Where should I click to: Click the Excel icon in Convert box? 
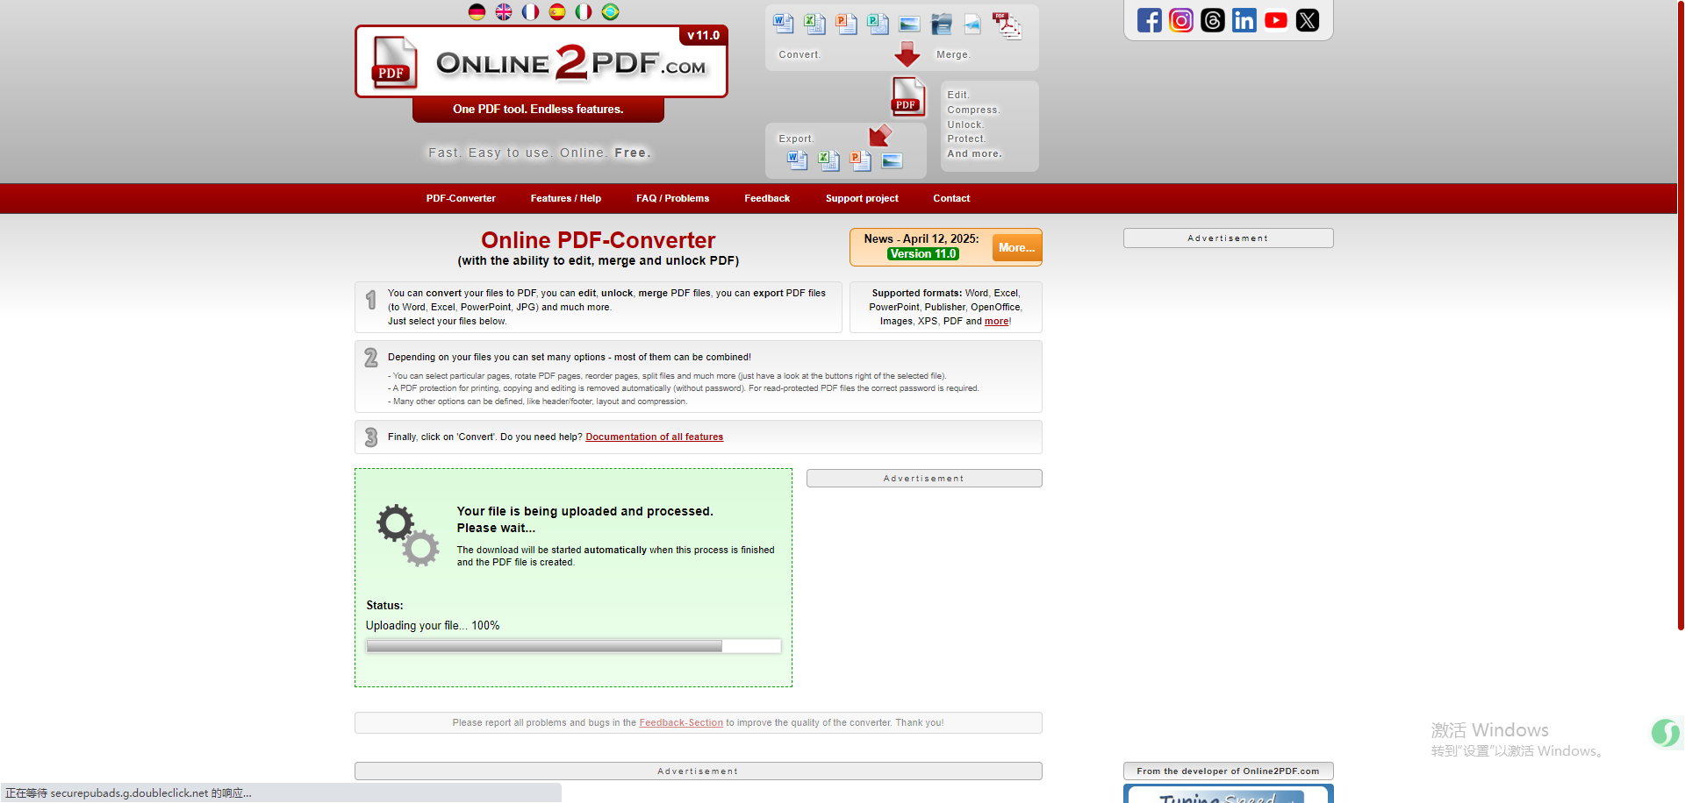click(814, 24)
